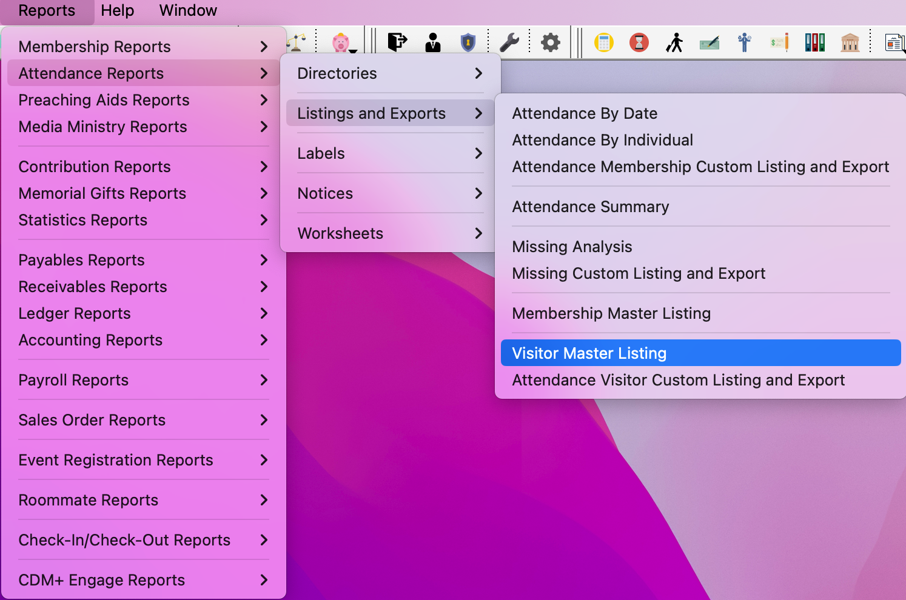Screen dimensions: 906x600
Task: Click the red hourglass icon
Action: (x=639, y=42)
